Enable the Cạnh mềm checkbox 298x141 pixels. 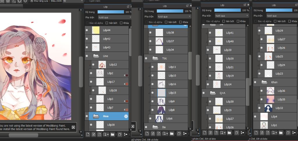[x=87, y=1]
